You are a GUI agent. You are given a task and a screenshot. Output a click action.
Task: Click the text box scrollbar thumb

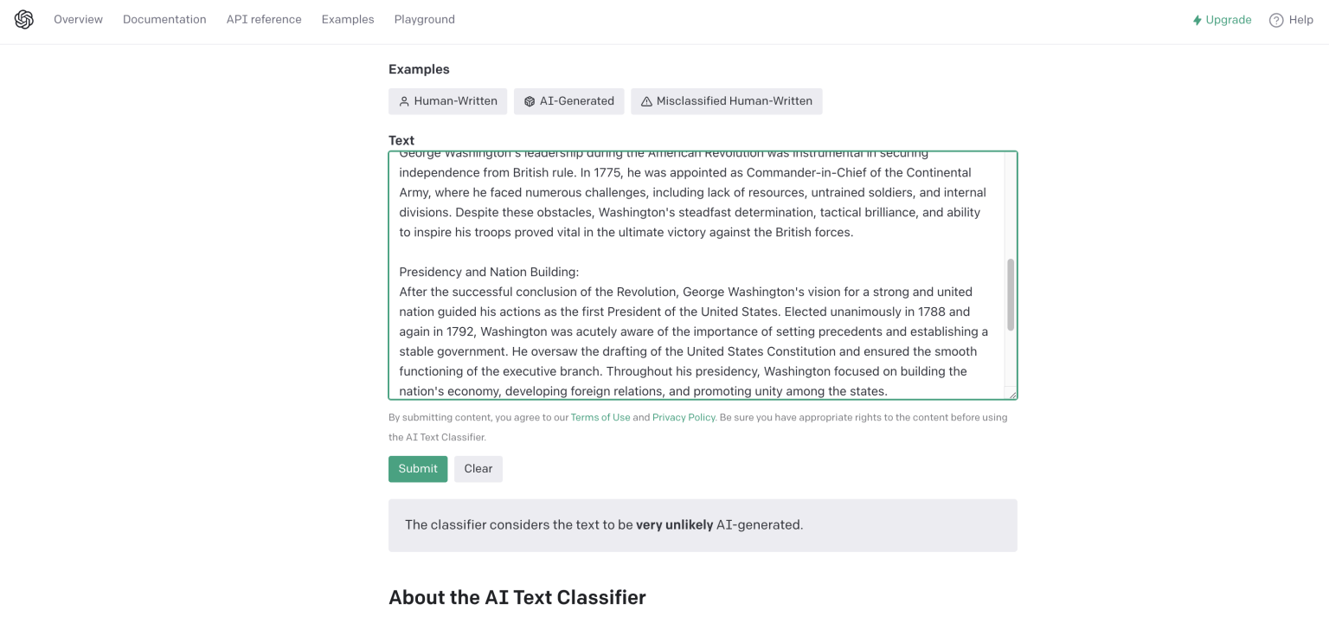1010,294
